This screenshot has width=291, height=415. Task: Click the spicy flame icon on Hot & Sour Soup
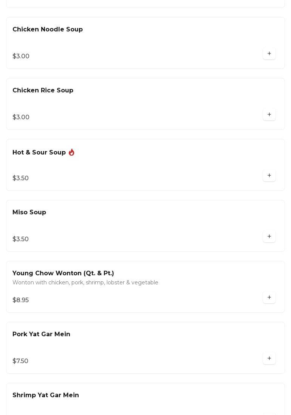(71, 152)
